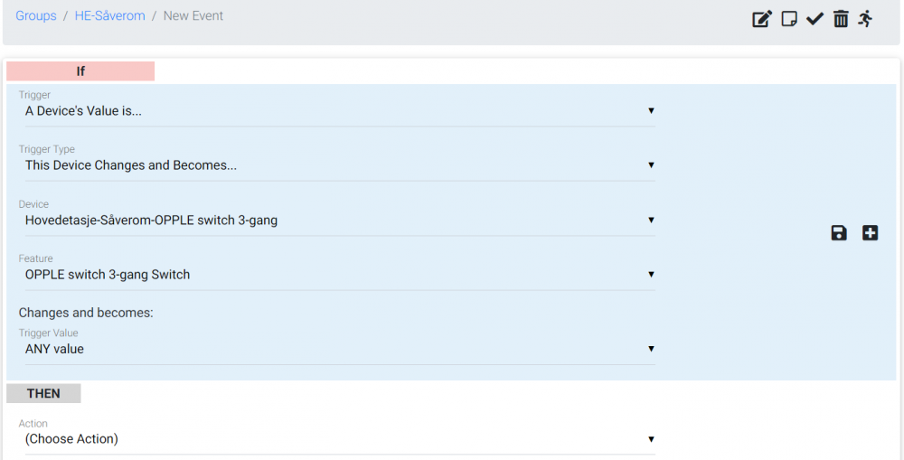
Task: Click the gray 'THEN' section header
Action: pyautogui.click(x=43, y=393)
